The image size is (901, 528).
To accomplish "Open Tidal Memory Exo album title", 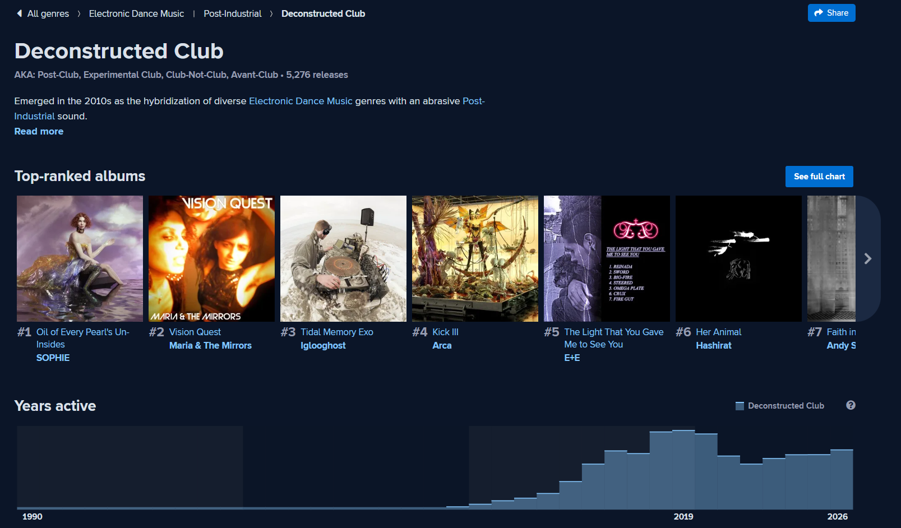I will (x=337, y=332).
